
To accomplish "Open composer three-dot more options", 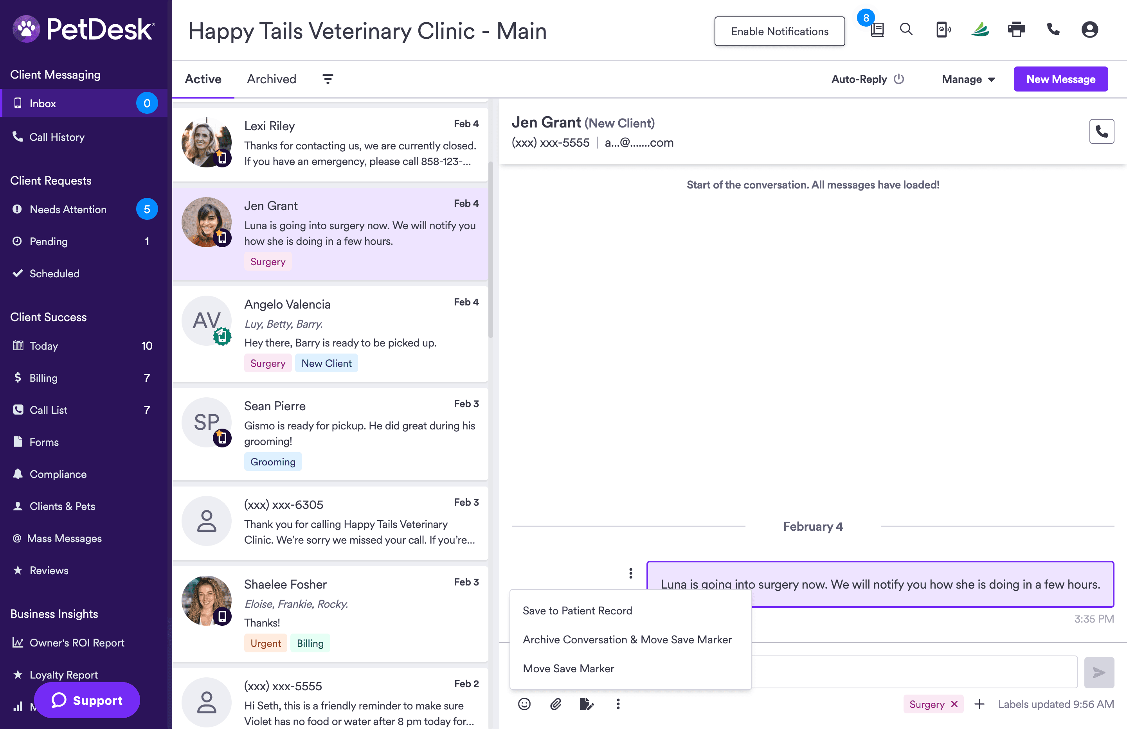I will coord(618,704).
